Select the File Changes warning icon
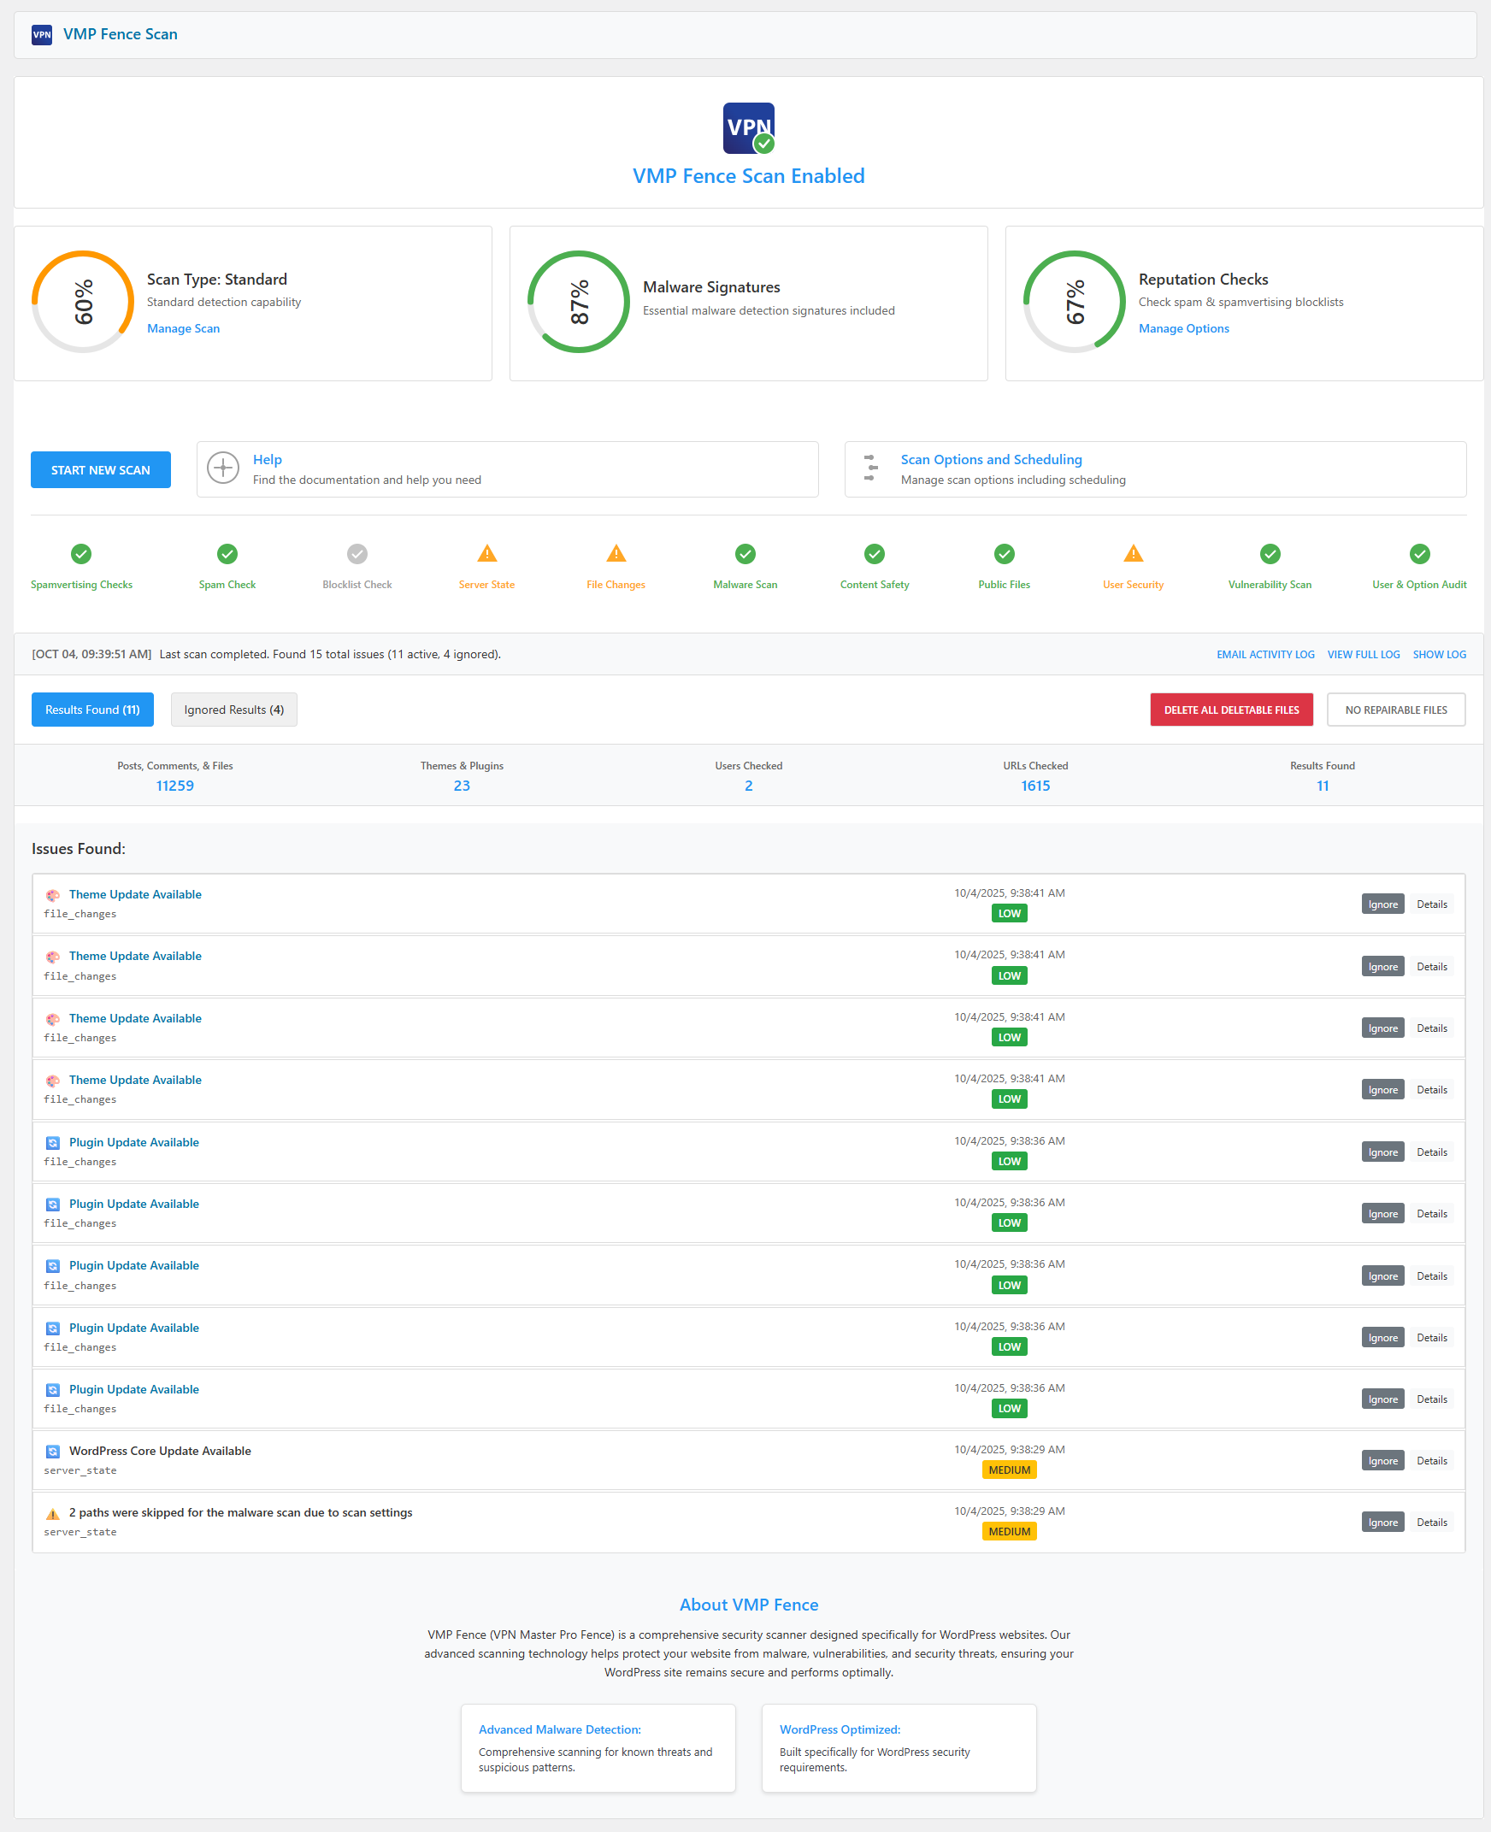Image resolution: width=1491 pixels, height=1832 pixels. click(615, 554)
